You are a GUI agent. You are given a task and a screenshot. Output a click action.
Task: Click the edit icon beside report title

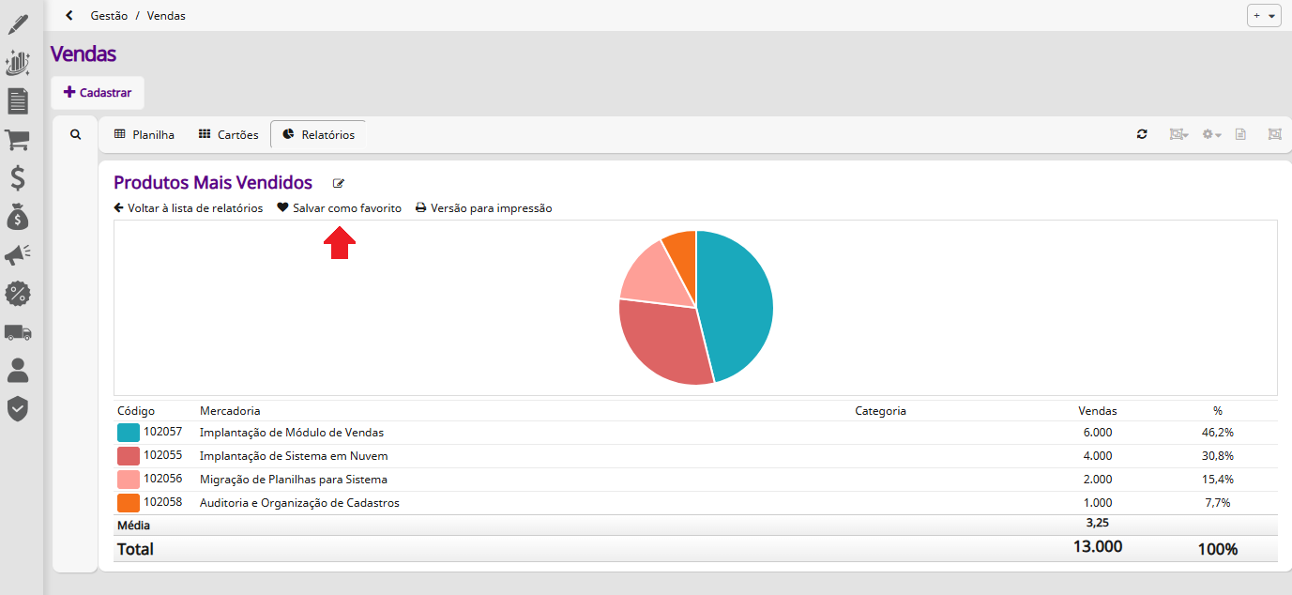(339, 184)
